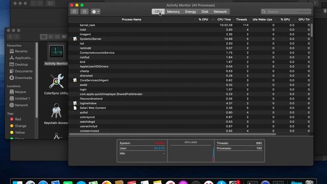Select the Orange tag in Finder
Viewport: 327px width, 184px height.
pos(18,126)
